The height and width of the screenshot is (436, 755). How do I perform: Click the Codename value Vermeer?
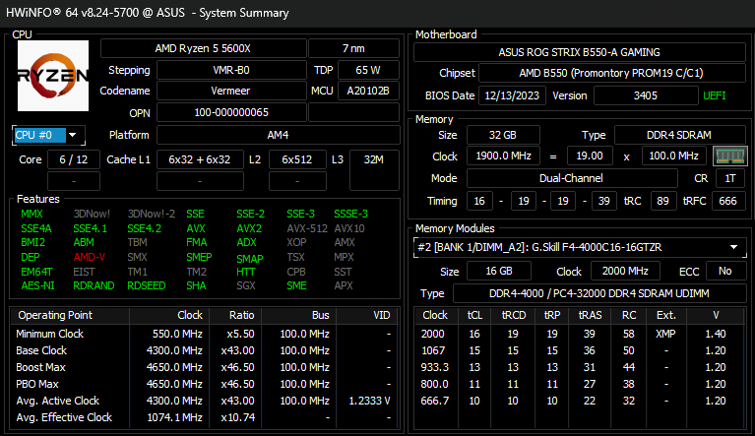click(x=231, y=91)
